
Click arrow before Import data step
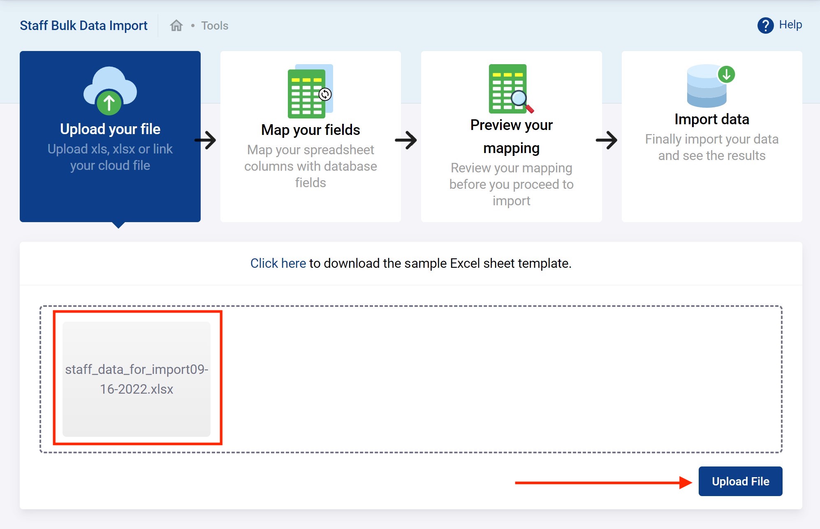coord(607,140)
